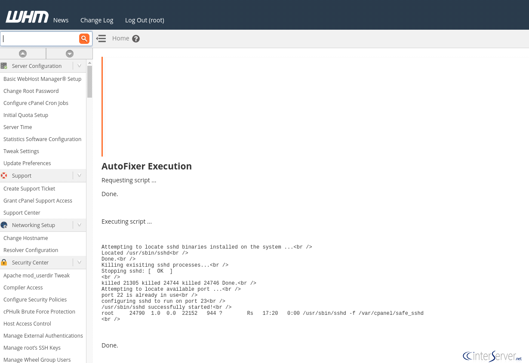Image resolution: width=529 pixels, height=363 pixels.
Task: Collapse the Server Configuration chevron
Action: pos(79,66)
